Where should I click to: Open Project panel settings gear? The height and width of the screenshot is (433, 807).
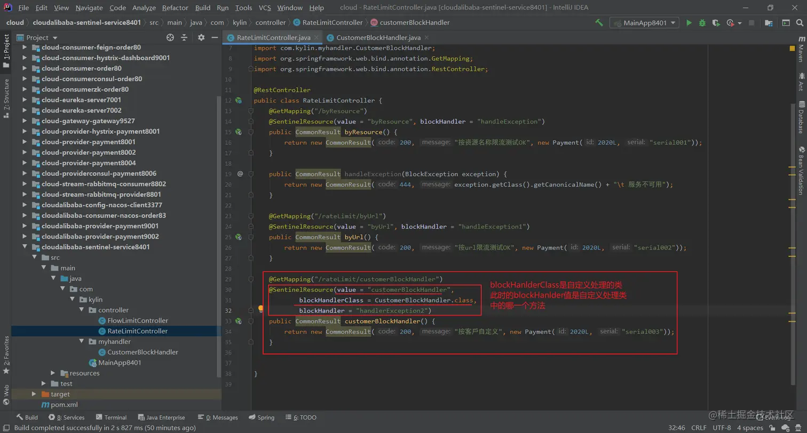pyautogui.click(x=201, y=37)
